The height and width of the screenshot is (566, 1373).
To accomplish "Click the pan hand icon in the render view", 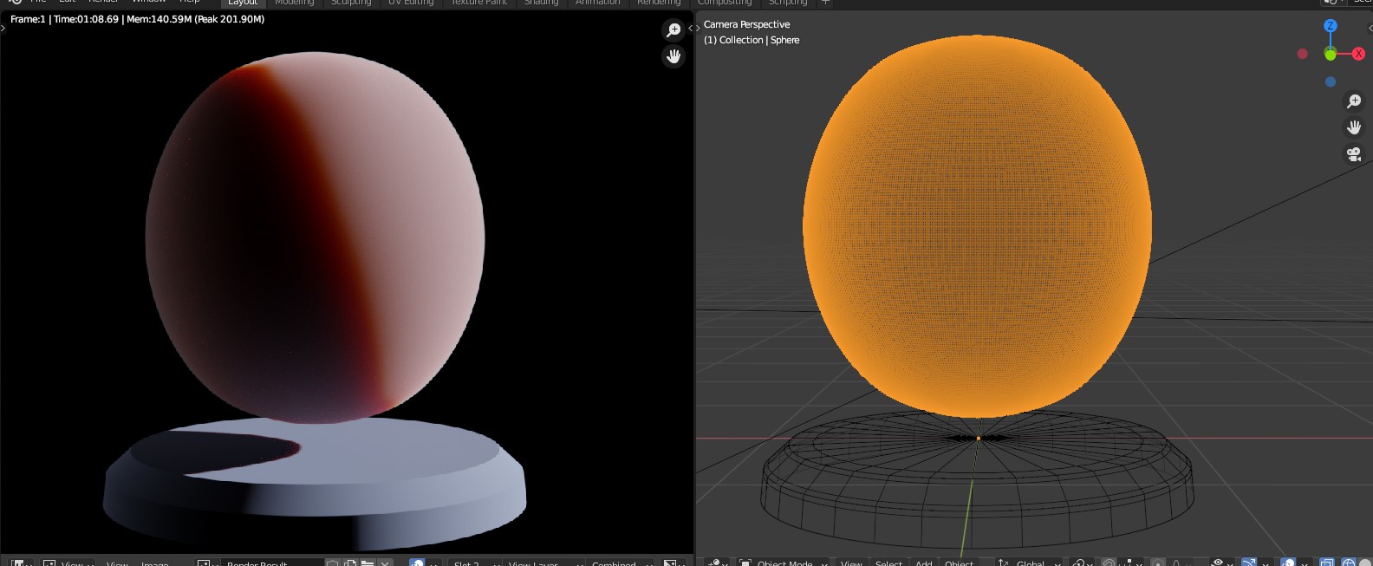I will pyautogui.click(x=673, y=56).
